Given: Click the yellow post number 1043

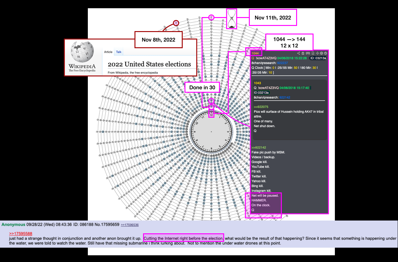Looking at the screenshot, I should (257, 83).
